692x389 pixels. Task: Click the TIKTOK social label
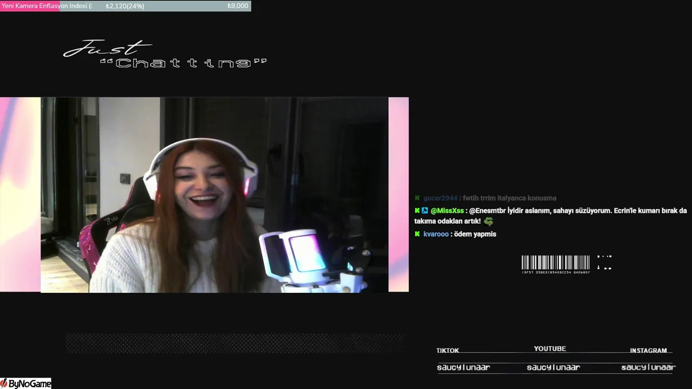coord(448,351)
